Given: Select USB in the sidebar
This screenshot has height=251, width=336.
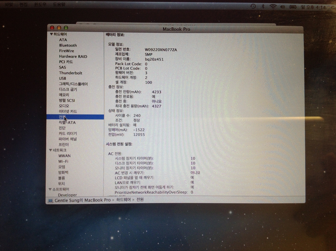Looking at the screenshot, I should (62, 78).
